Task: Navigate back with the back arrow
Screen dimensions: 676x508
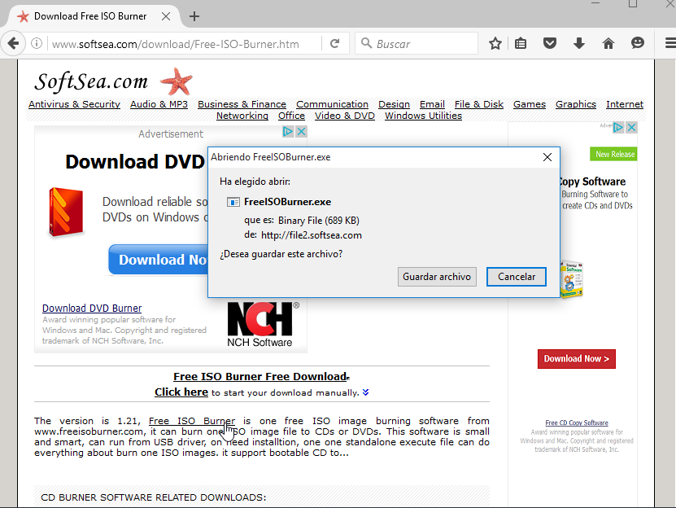Action: point(15,43)
